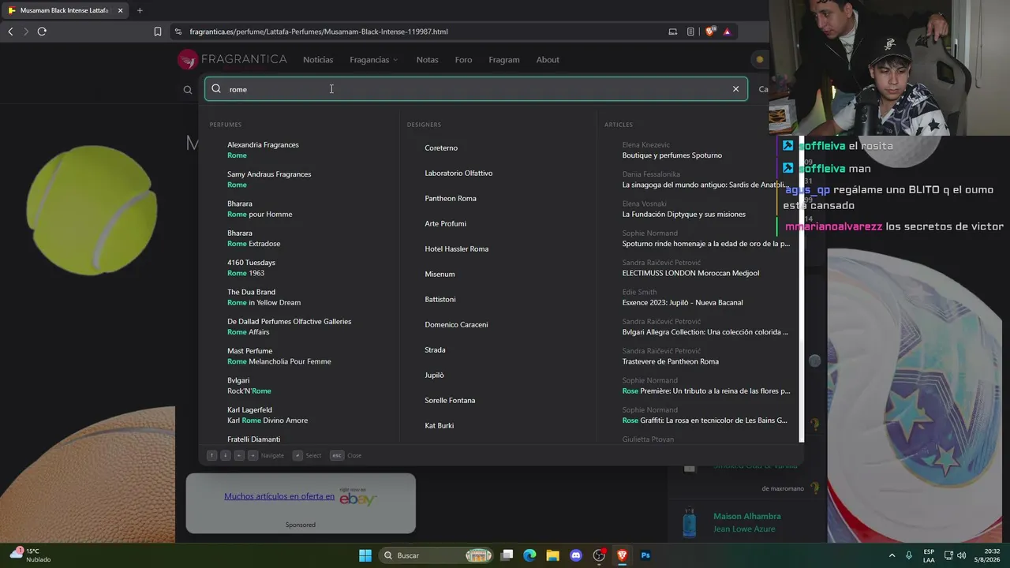Open Task View from the taskbar
The width and height of the screenshot is (1010, 568).
(x=507, y=555)
